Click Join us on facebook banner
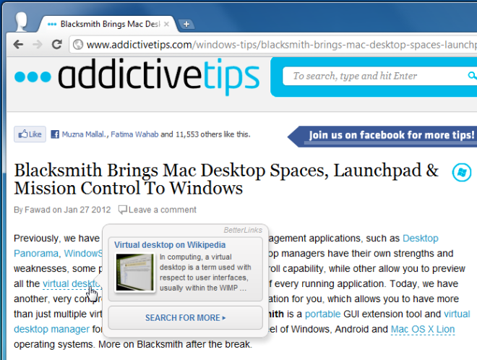Viewport: 477px width, 360px height. (383, 136)
